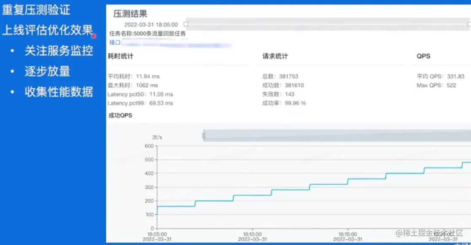Select the 成功数 381610 value
This screenshot has width=471, height=245.
tap(294, 85)
